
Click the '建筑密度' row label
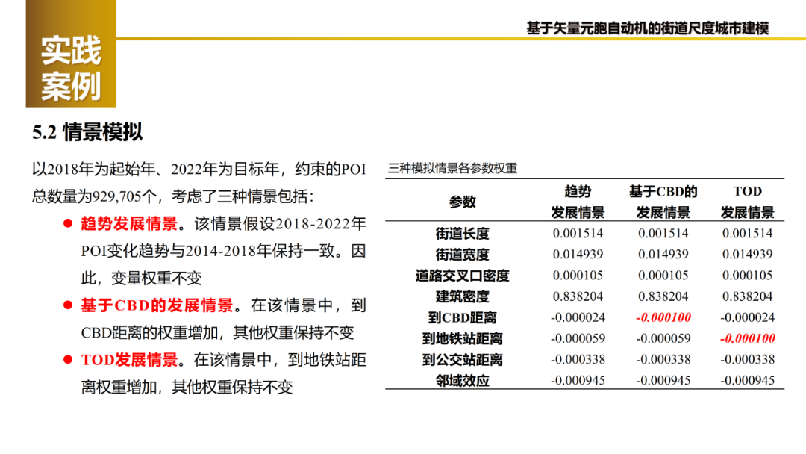tap(462, 296)
